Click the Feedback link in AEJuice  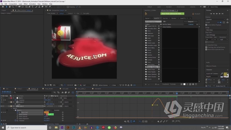coord(165,84)
